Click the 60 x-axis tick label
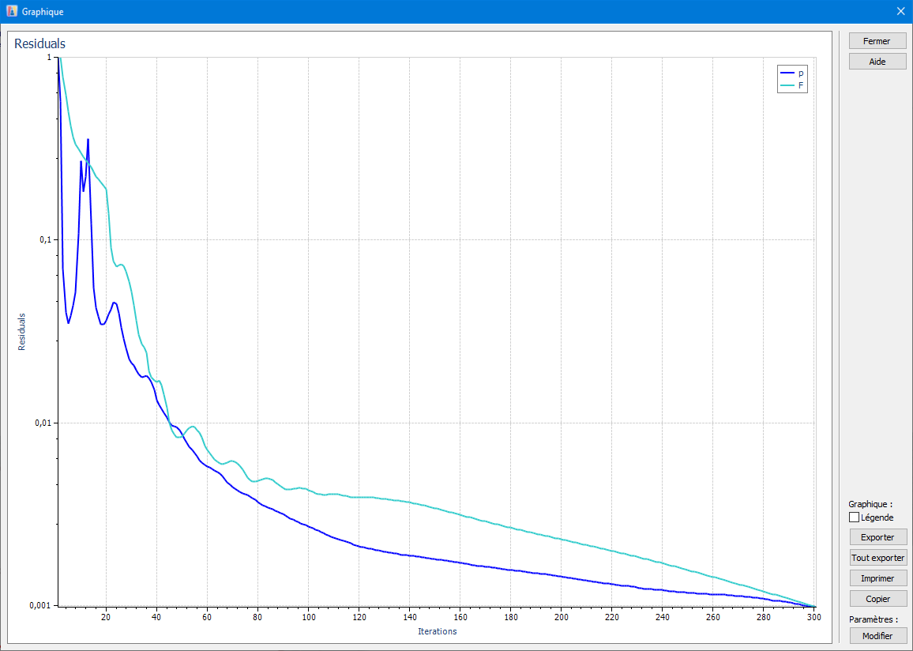The height and width of the screenshot is (651, 913). coord(207,617)
